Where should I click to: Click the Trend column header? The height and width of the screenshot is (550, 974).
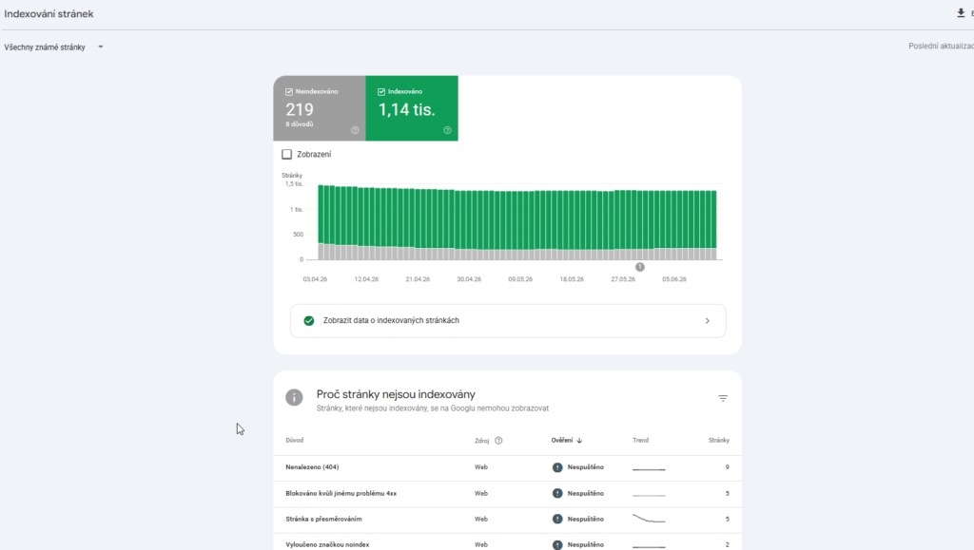point(640,440)
